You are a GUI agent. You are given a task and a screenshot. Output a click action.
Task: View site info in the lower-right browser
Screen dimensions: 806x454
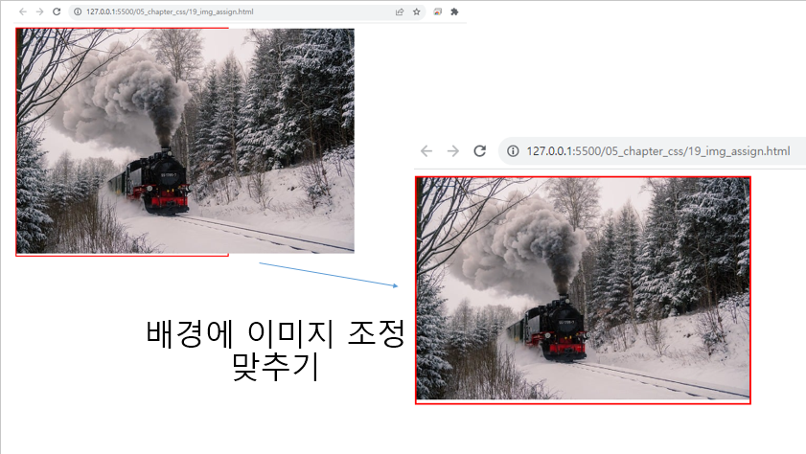click(513, 151)
